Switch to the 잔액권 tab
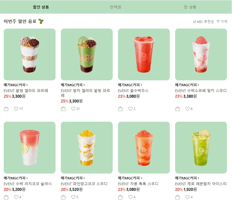 click(115, 7)
